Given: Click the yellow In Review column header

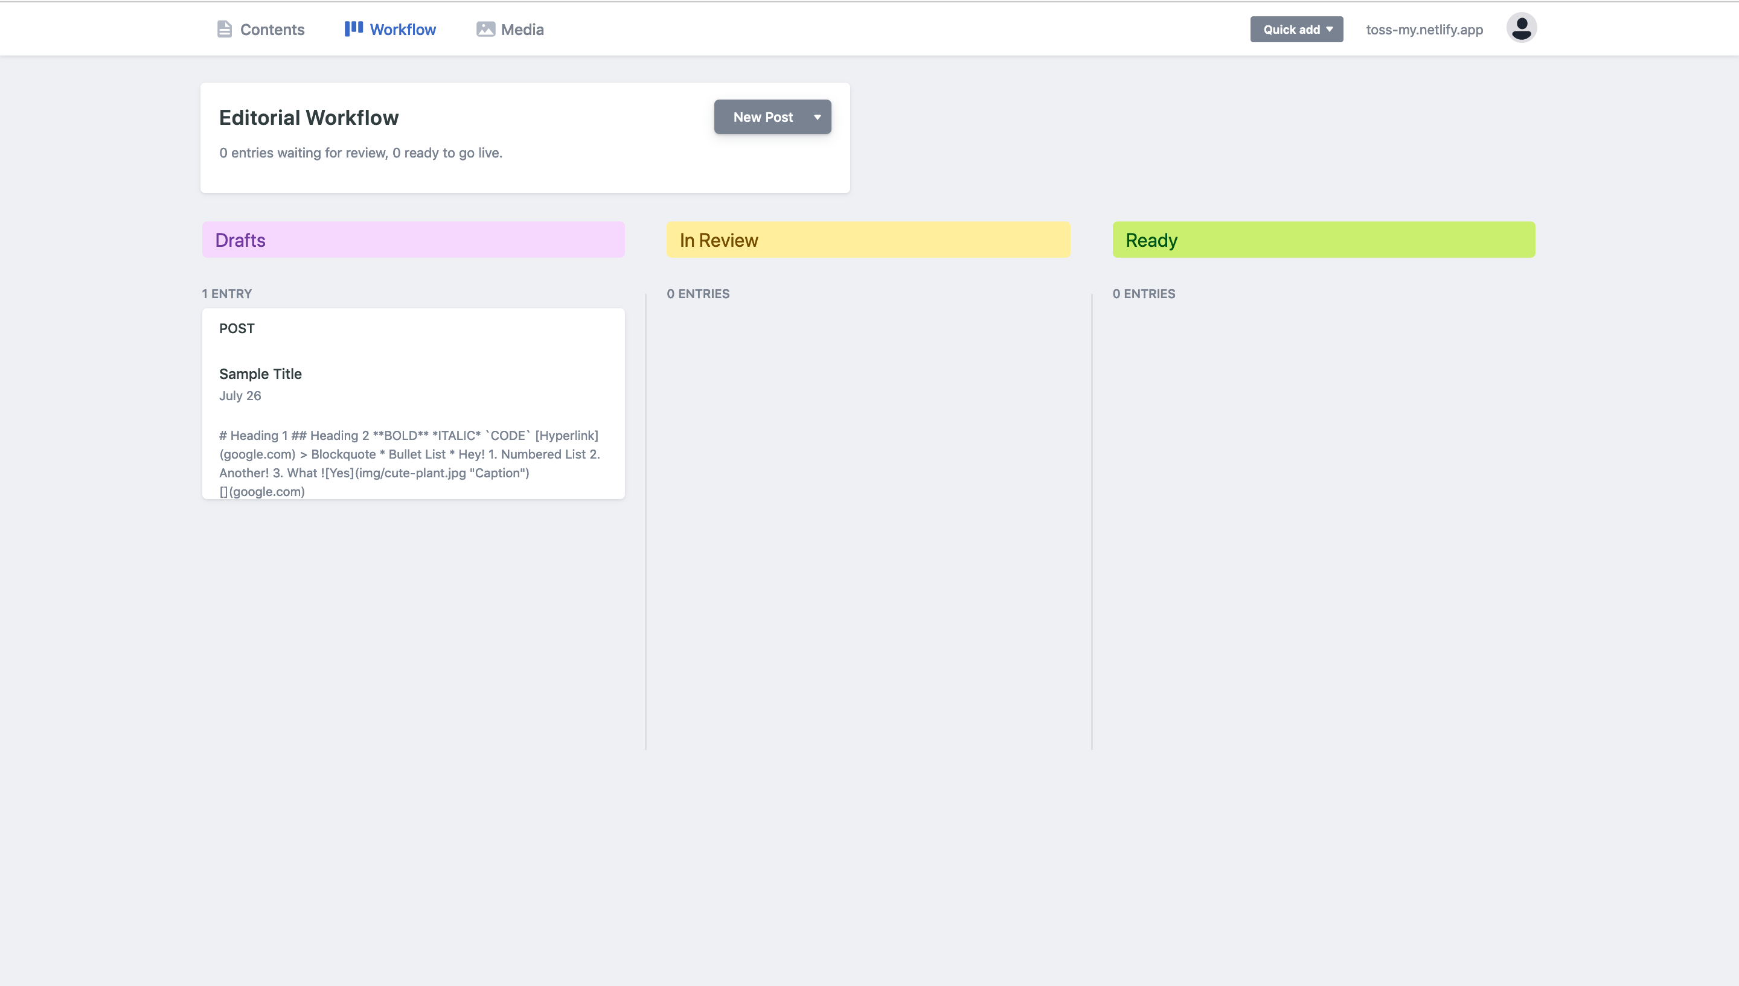Looking at the screenshot, I should click(x=868, y=239).
